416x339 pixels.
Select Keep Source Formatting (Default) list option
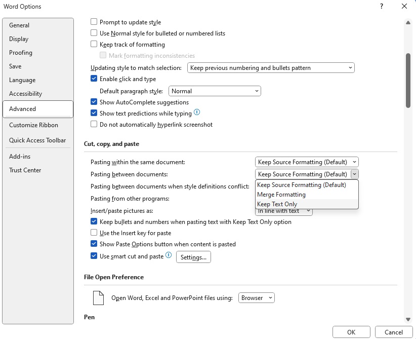pos(307,185)
